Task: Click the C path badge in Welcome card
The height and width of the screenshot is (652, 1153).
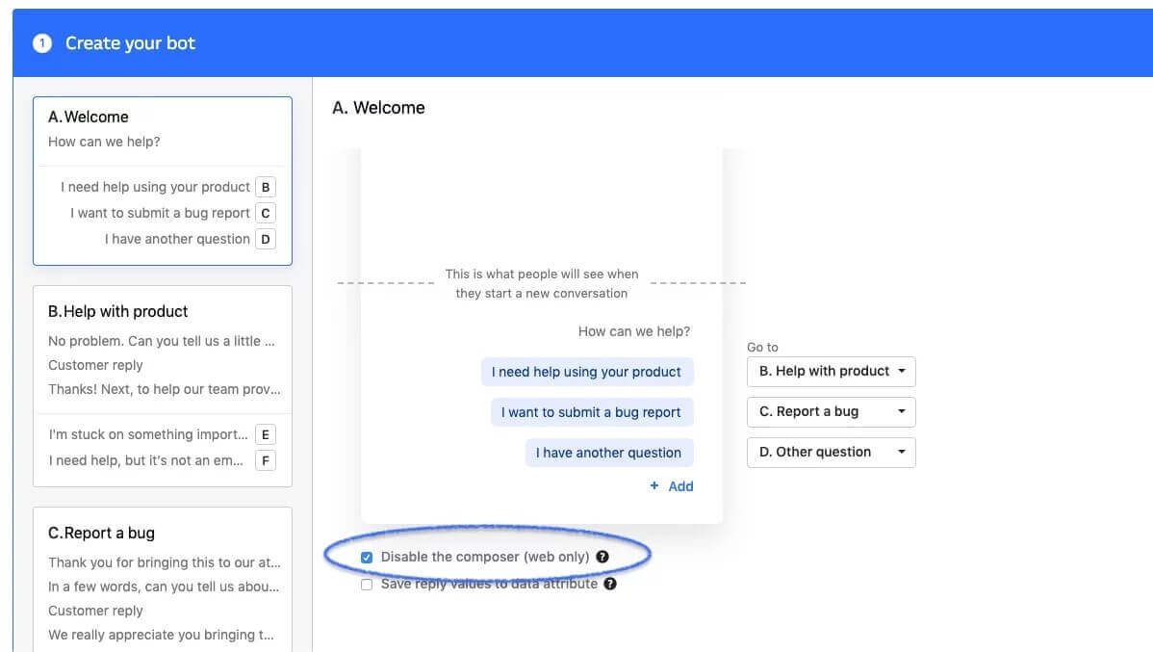Action: (x=266, y=214)
